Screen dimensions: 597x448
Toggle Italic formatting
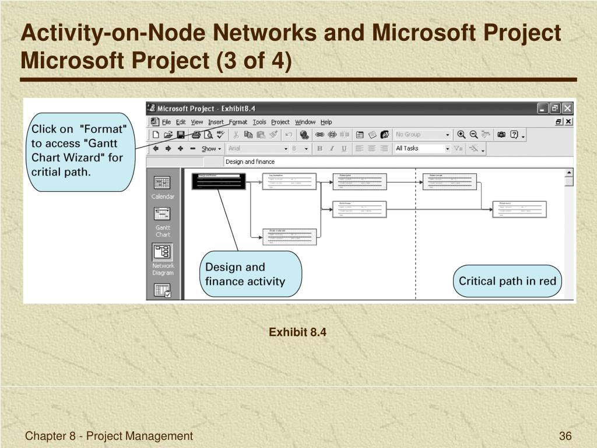(x=332, y=149)
